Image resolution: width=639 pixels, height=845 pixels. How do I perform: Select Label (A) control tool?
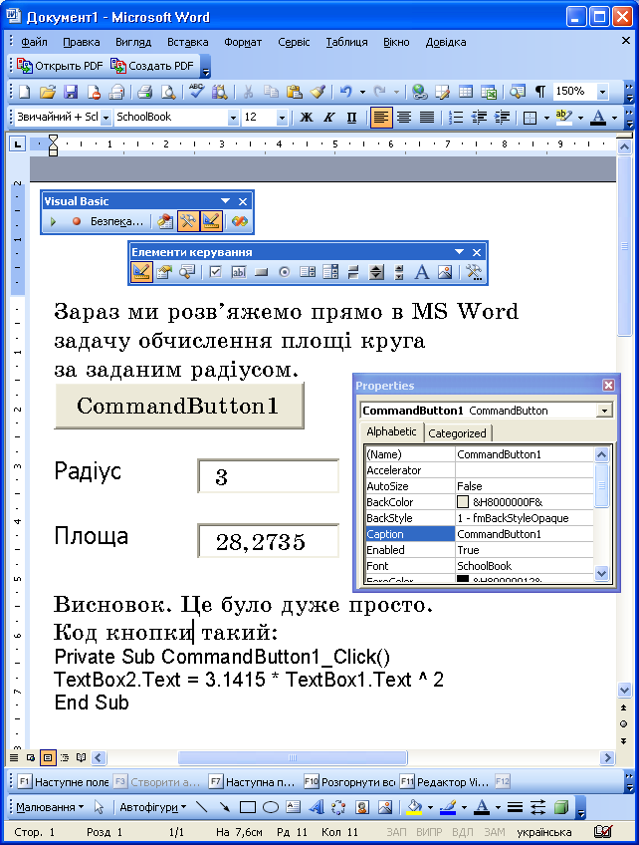click(x=421, y=272)
